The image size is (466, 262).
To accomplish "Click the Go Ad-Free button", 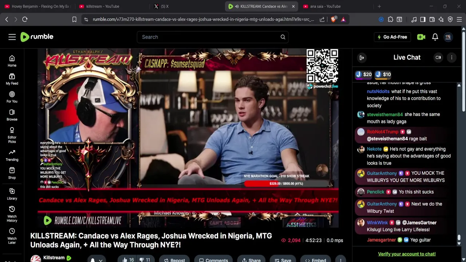I will [392, 37].
